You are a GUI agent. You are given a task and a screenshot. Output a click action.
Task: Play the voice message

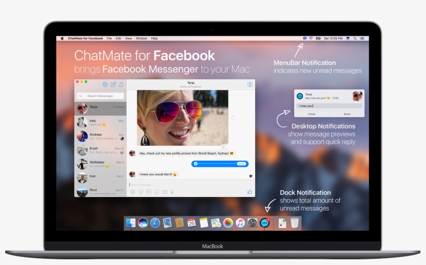tap(196, 163)
